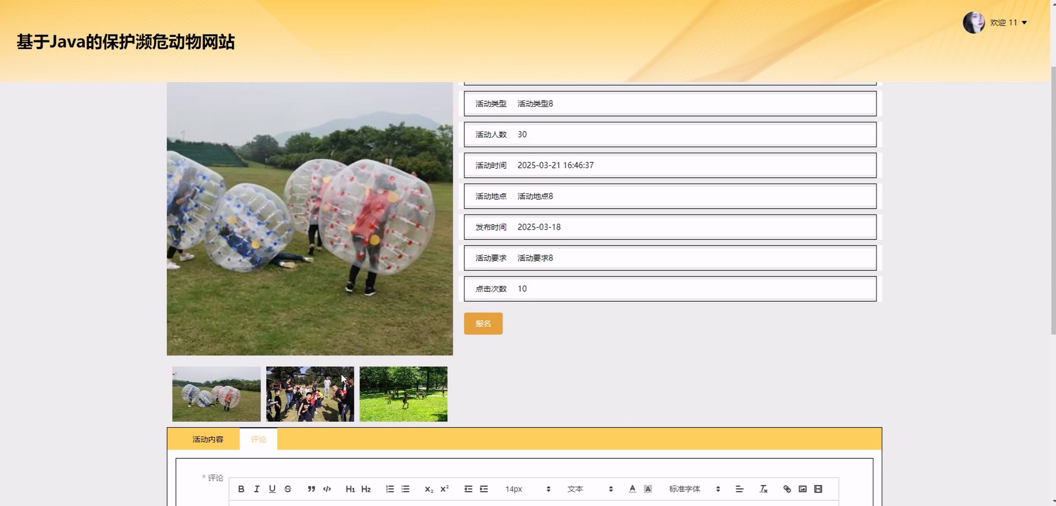This screenshot has width=1056, height=506.
Task: Click the 报名 sign-up button
Action: pos(483,323)
